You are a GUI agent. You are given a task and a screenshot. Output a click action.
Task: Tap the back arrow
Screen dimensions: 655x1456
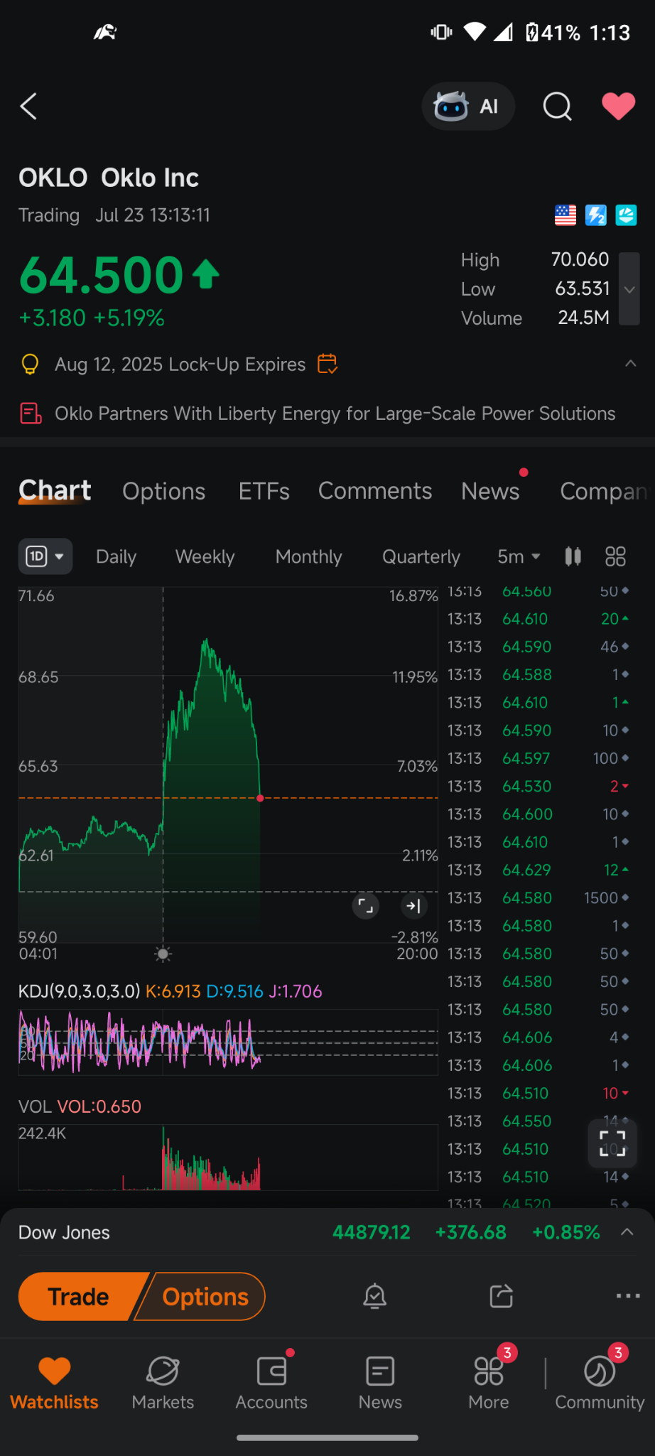pos(28,107)
